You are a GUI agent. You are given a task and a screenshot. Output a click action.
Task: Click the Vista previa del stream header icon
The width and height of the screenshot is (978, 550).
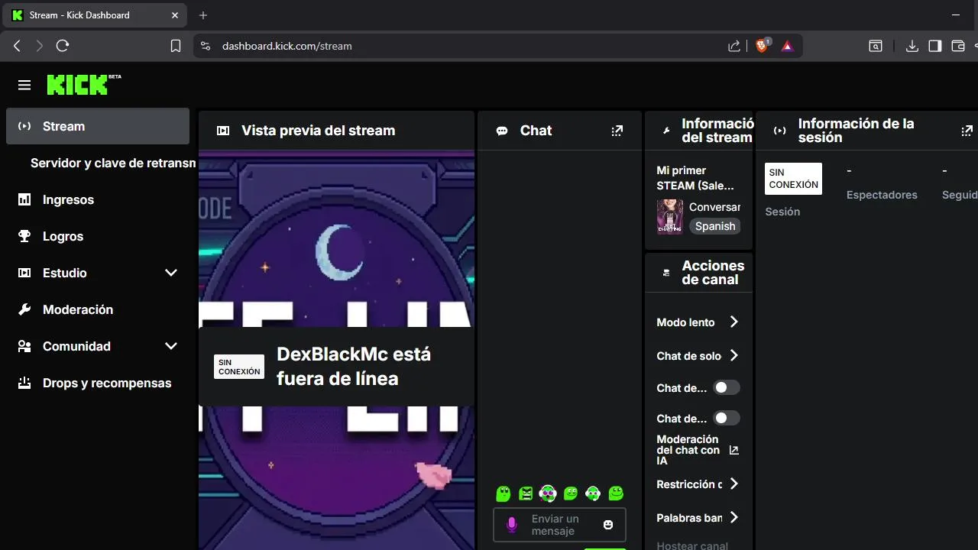point(223,131)
